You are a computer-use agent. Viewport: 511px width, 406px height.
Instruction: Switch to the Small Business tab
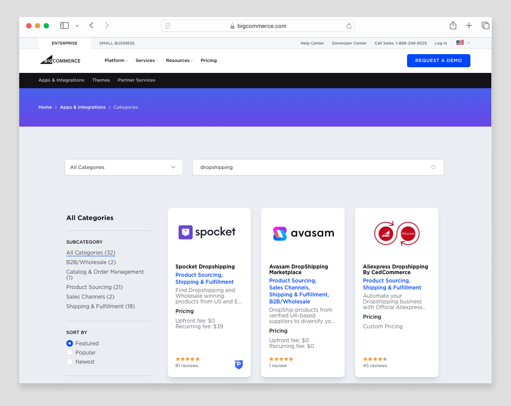pos(117,43)
